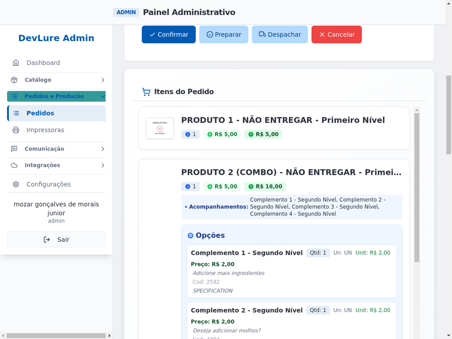Open the Pedidos menu item

pyautogui.click(x=40, y=113)
